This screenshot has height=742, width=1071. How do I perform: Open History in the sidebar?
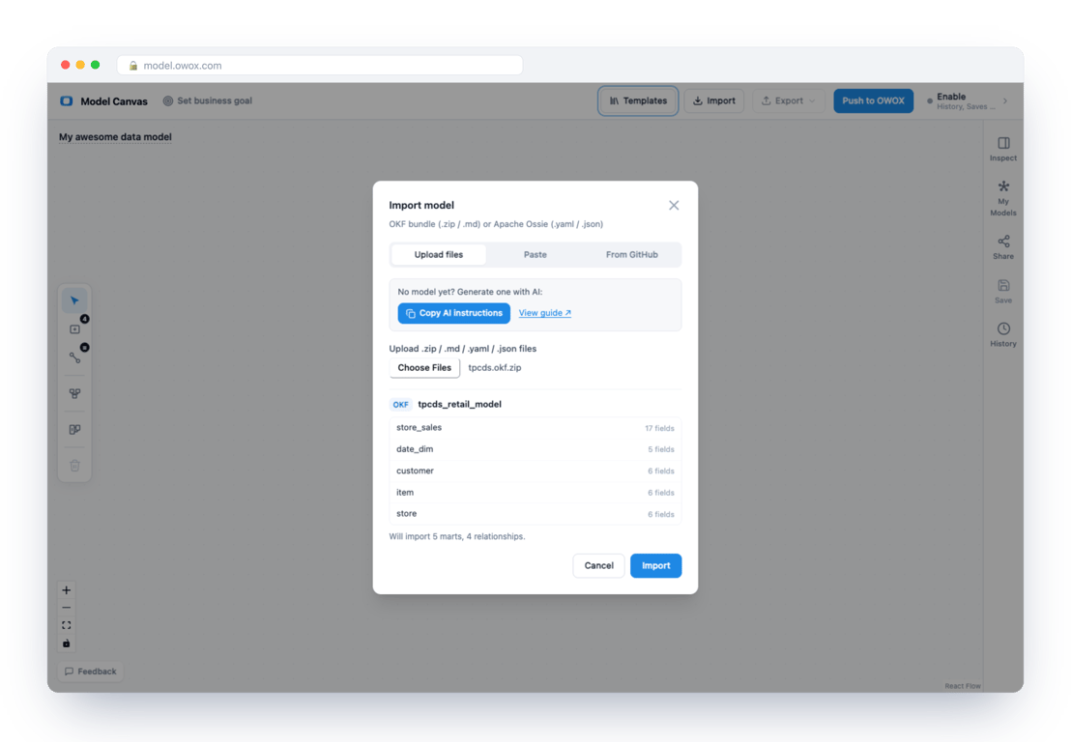tap(1002, 334)
